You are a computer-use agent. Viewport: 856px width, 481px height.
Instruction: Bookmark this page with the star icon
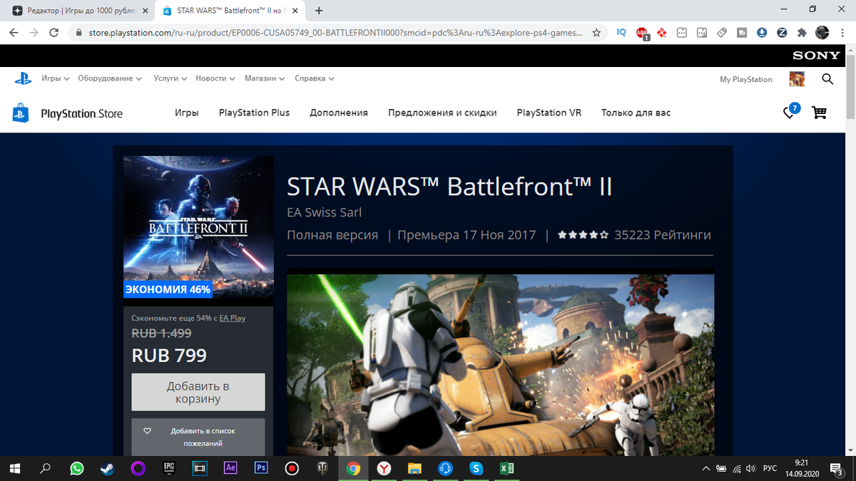596,32
